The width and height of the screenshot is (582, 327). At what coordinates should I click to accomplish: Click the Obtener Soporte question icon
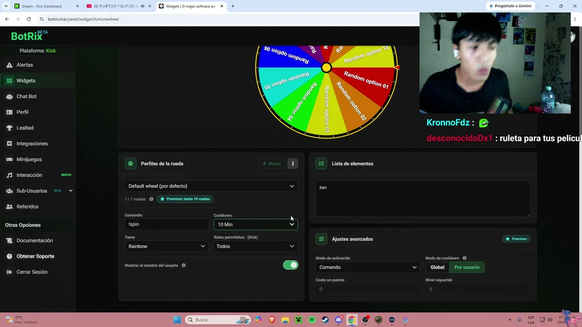pyautogui.click(x=9, y=256)
